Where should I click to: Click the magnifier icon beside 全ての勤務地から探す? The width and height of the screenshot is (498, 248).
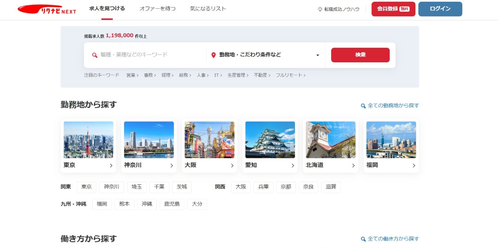click(363, 106)
